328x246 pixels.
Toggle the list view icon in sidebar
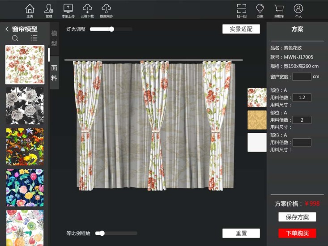point(34,38)
